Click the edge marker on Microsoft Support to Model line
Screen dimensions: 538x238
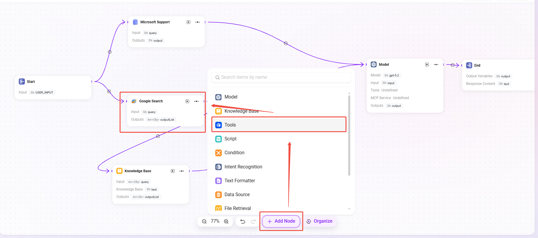[286, 43]
